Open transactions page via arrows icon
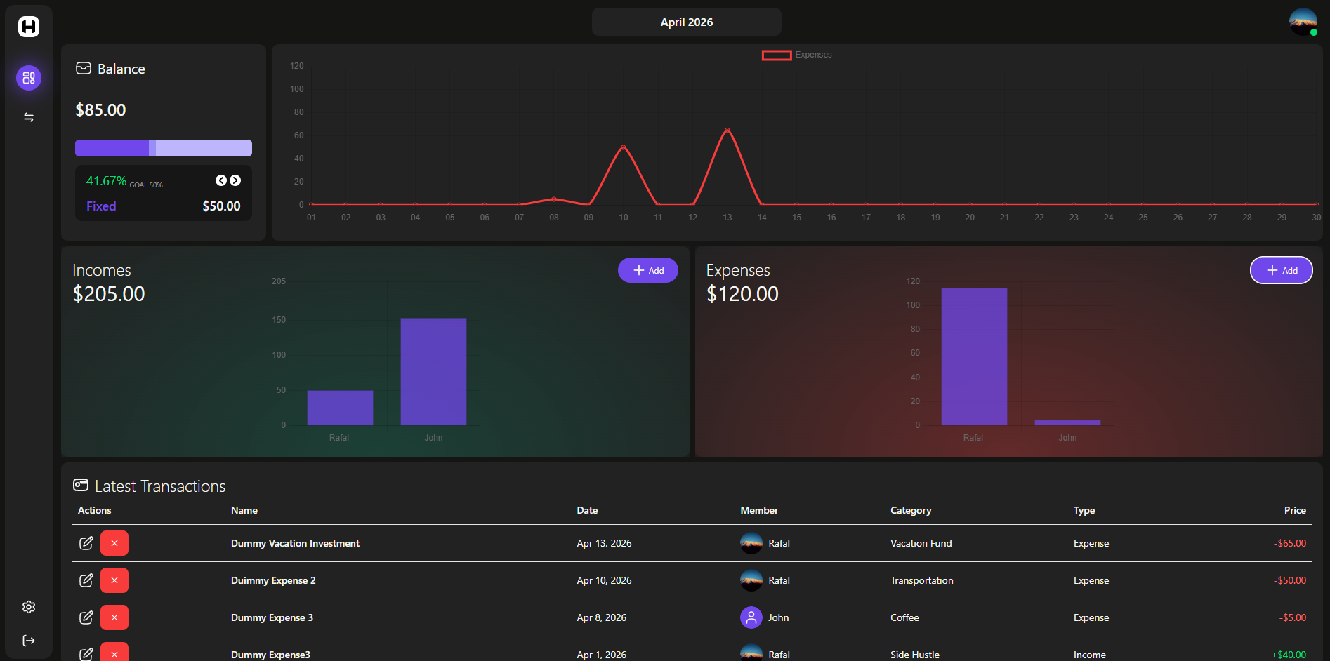Image resolution: width=1330 pixels, height=661 pixels. (29, 117)
